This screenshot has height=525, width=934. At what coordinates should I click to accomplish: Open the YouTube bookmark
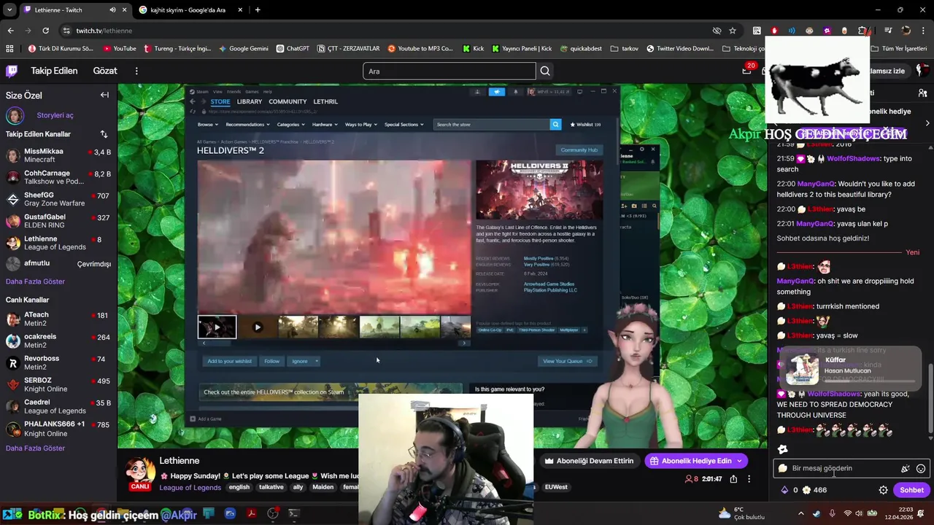coord(120,48)
